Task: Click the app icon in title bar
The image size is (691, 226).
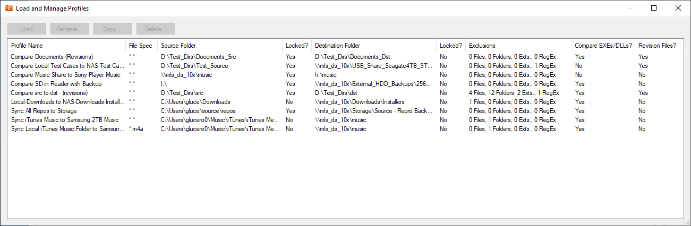Action: (x=8, y=8)
